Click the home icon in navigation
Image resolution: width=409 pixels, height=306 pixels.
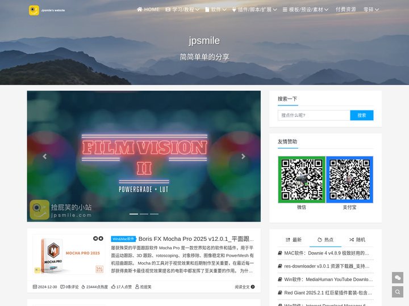[x=140, y=10]
